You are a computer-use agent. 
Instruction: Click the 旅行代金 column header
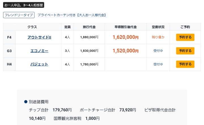tap(89, 27)
